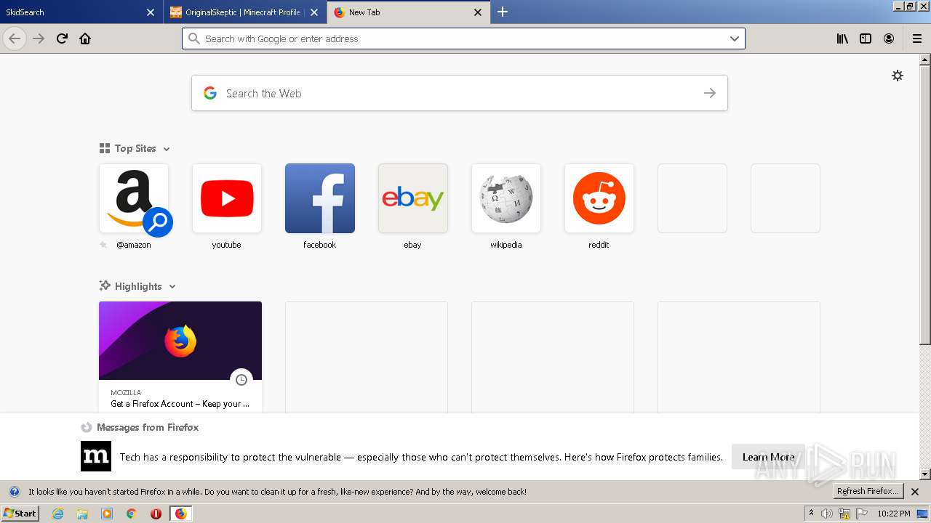This screenshot has height=523, width=931.
Task: Click the forward navigation arrow
Action: [39, 38]
